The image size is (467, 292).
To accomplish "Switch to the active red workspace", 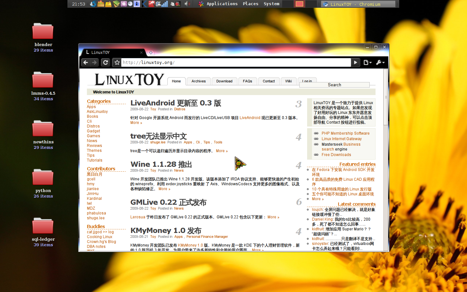I will (x=299, y=4).
